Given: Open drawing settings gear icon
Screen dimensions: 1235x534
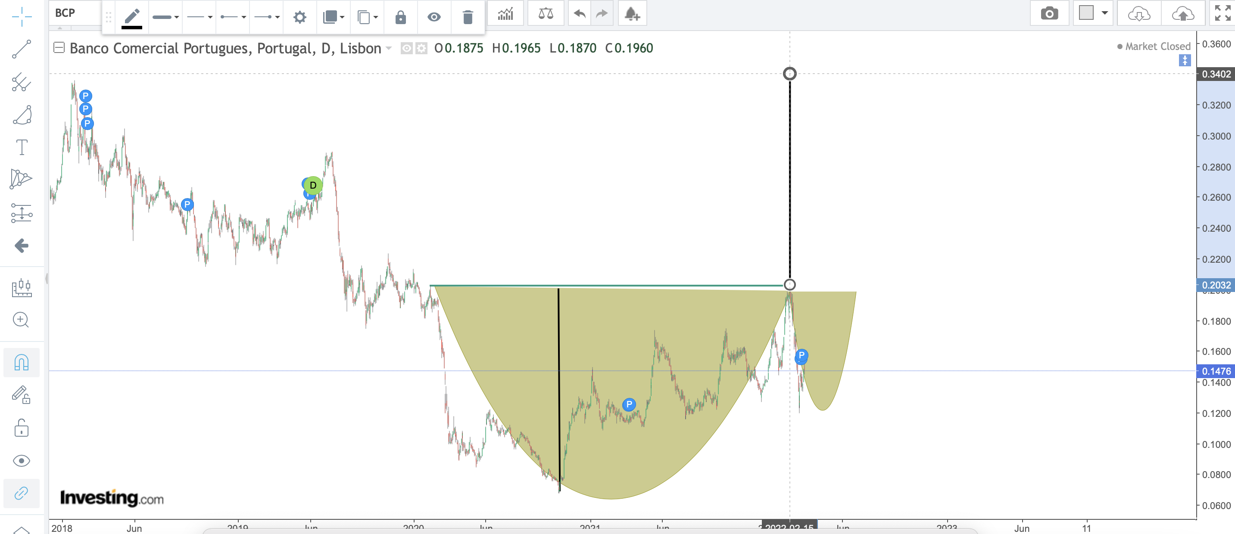Looking at the screenshot, I should 299,17.
